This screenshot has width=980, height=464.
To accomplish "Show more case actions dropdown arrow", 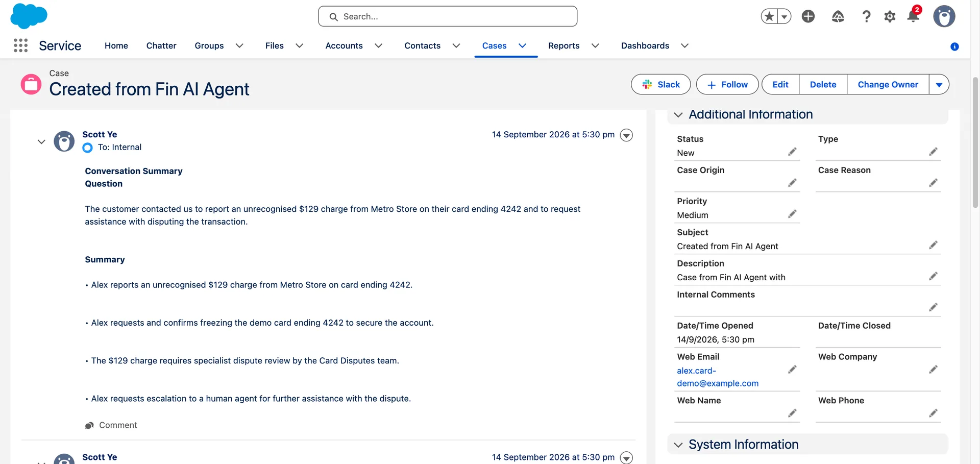I will coord(939,85).
